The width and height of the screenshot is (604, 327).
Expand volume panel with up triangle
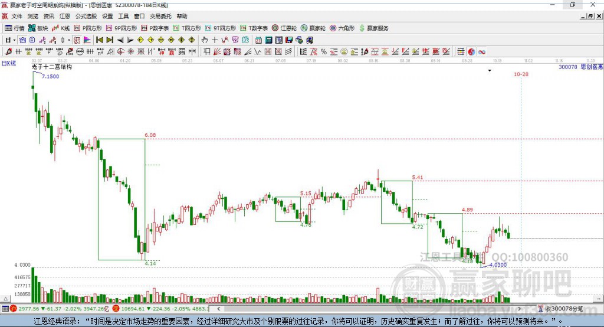point(5,299)
